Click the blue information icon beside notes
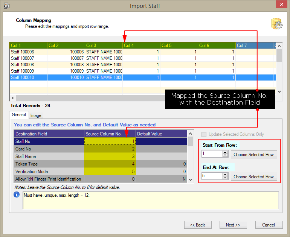Screen dimensions: 290x237 (17, 194)
